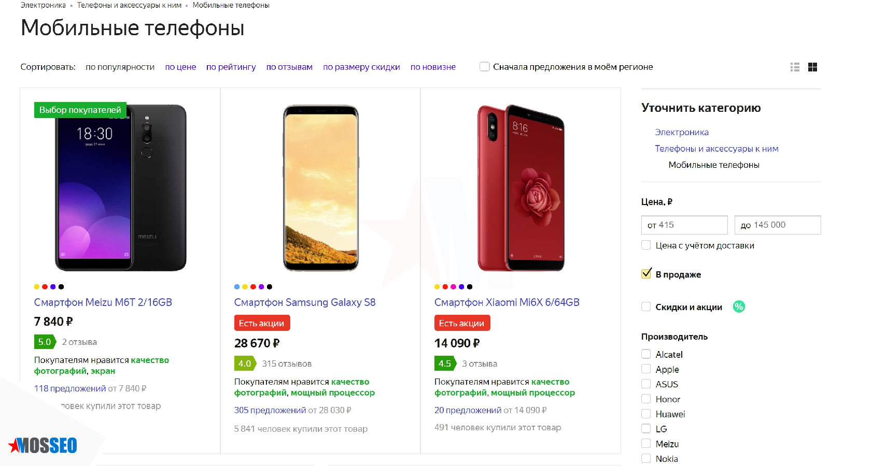The height and width of the screenshot is (466, 872).
Task: Select the red color swatch on Xiaomi Mi6X
Action: pos(445,286)
